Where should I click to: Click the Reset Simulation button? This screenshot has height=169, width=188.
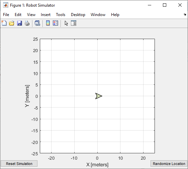19,164
